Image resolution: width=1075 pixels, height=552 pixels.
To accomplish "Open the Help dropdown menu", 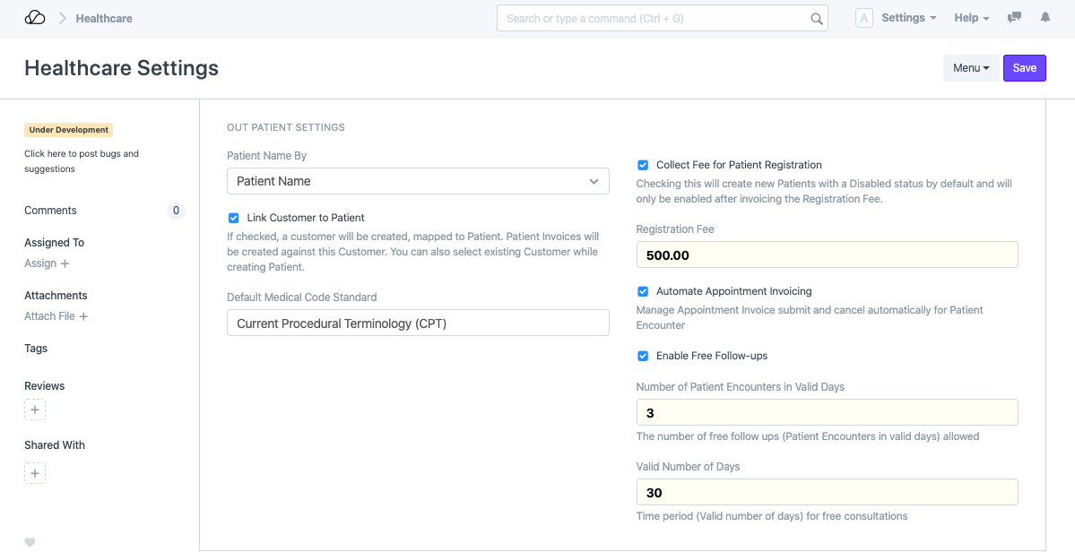I will [x=971, y=18].
